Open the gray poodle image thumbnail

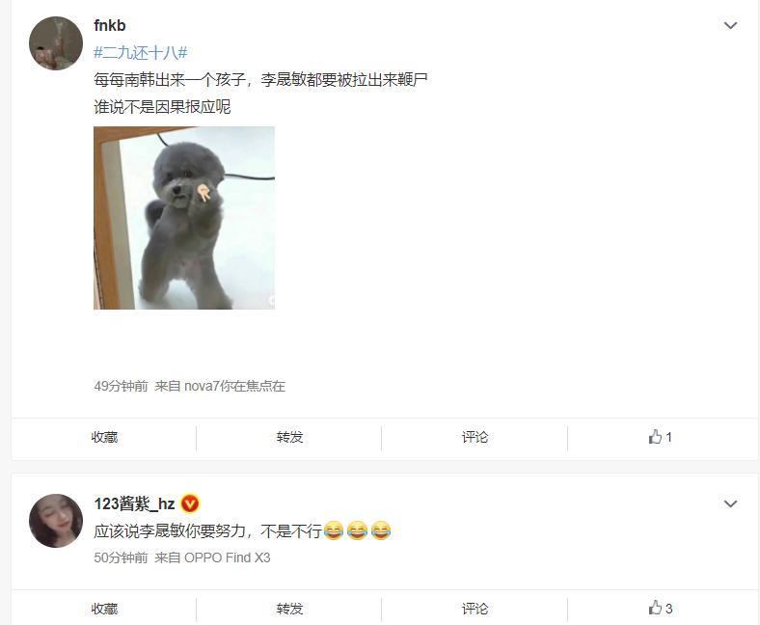(x=184, y=218)
